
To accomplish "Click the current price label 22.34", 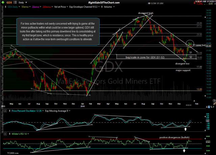I will [209, 46].
